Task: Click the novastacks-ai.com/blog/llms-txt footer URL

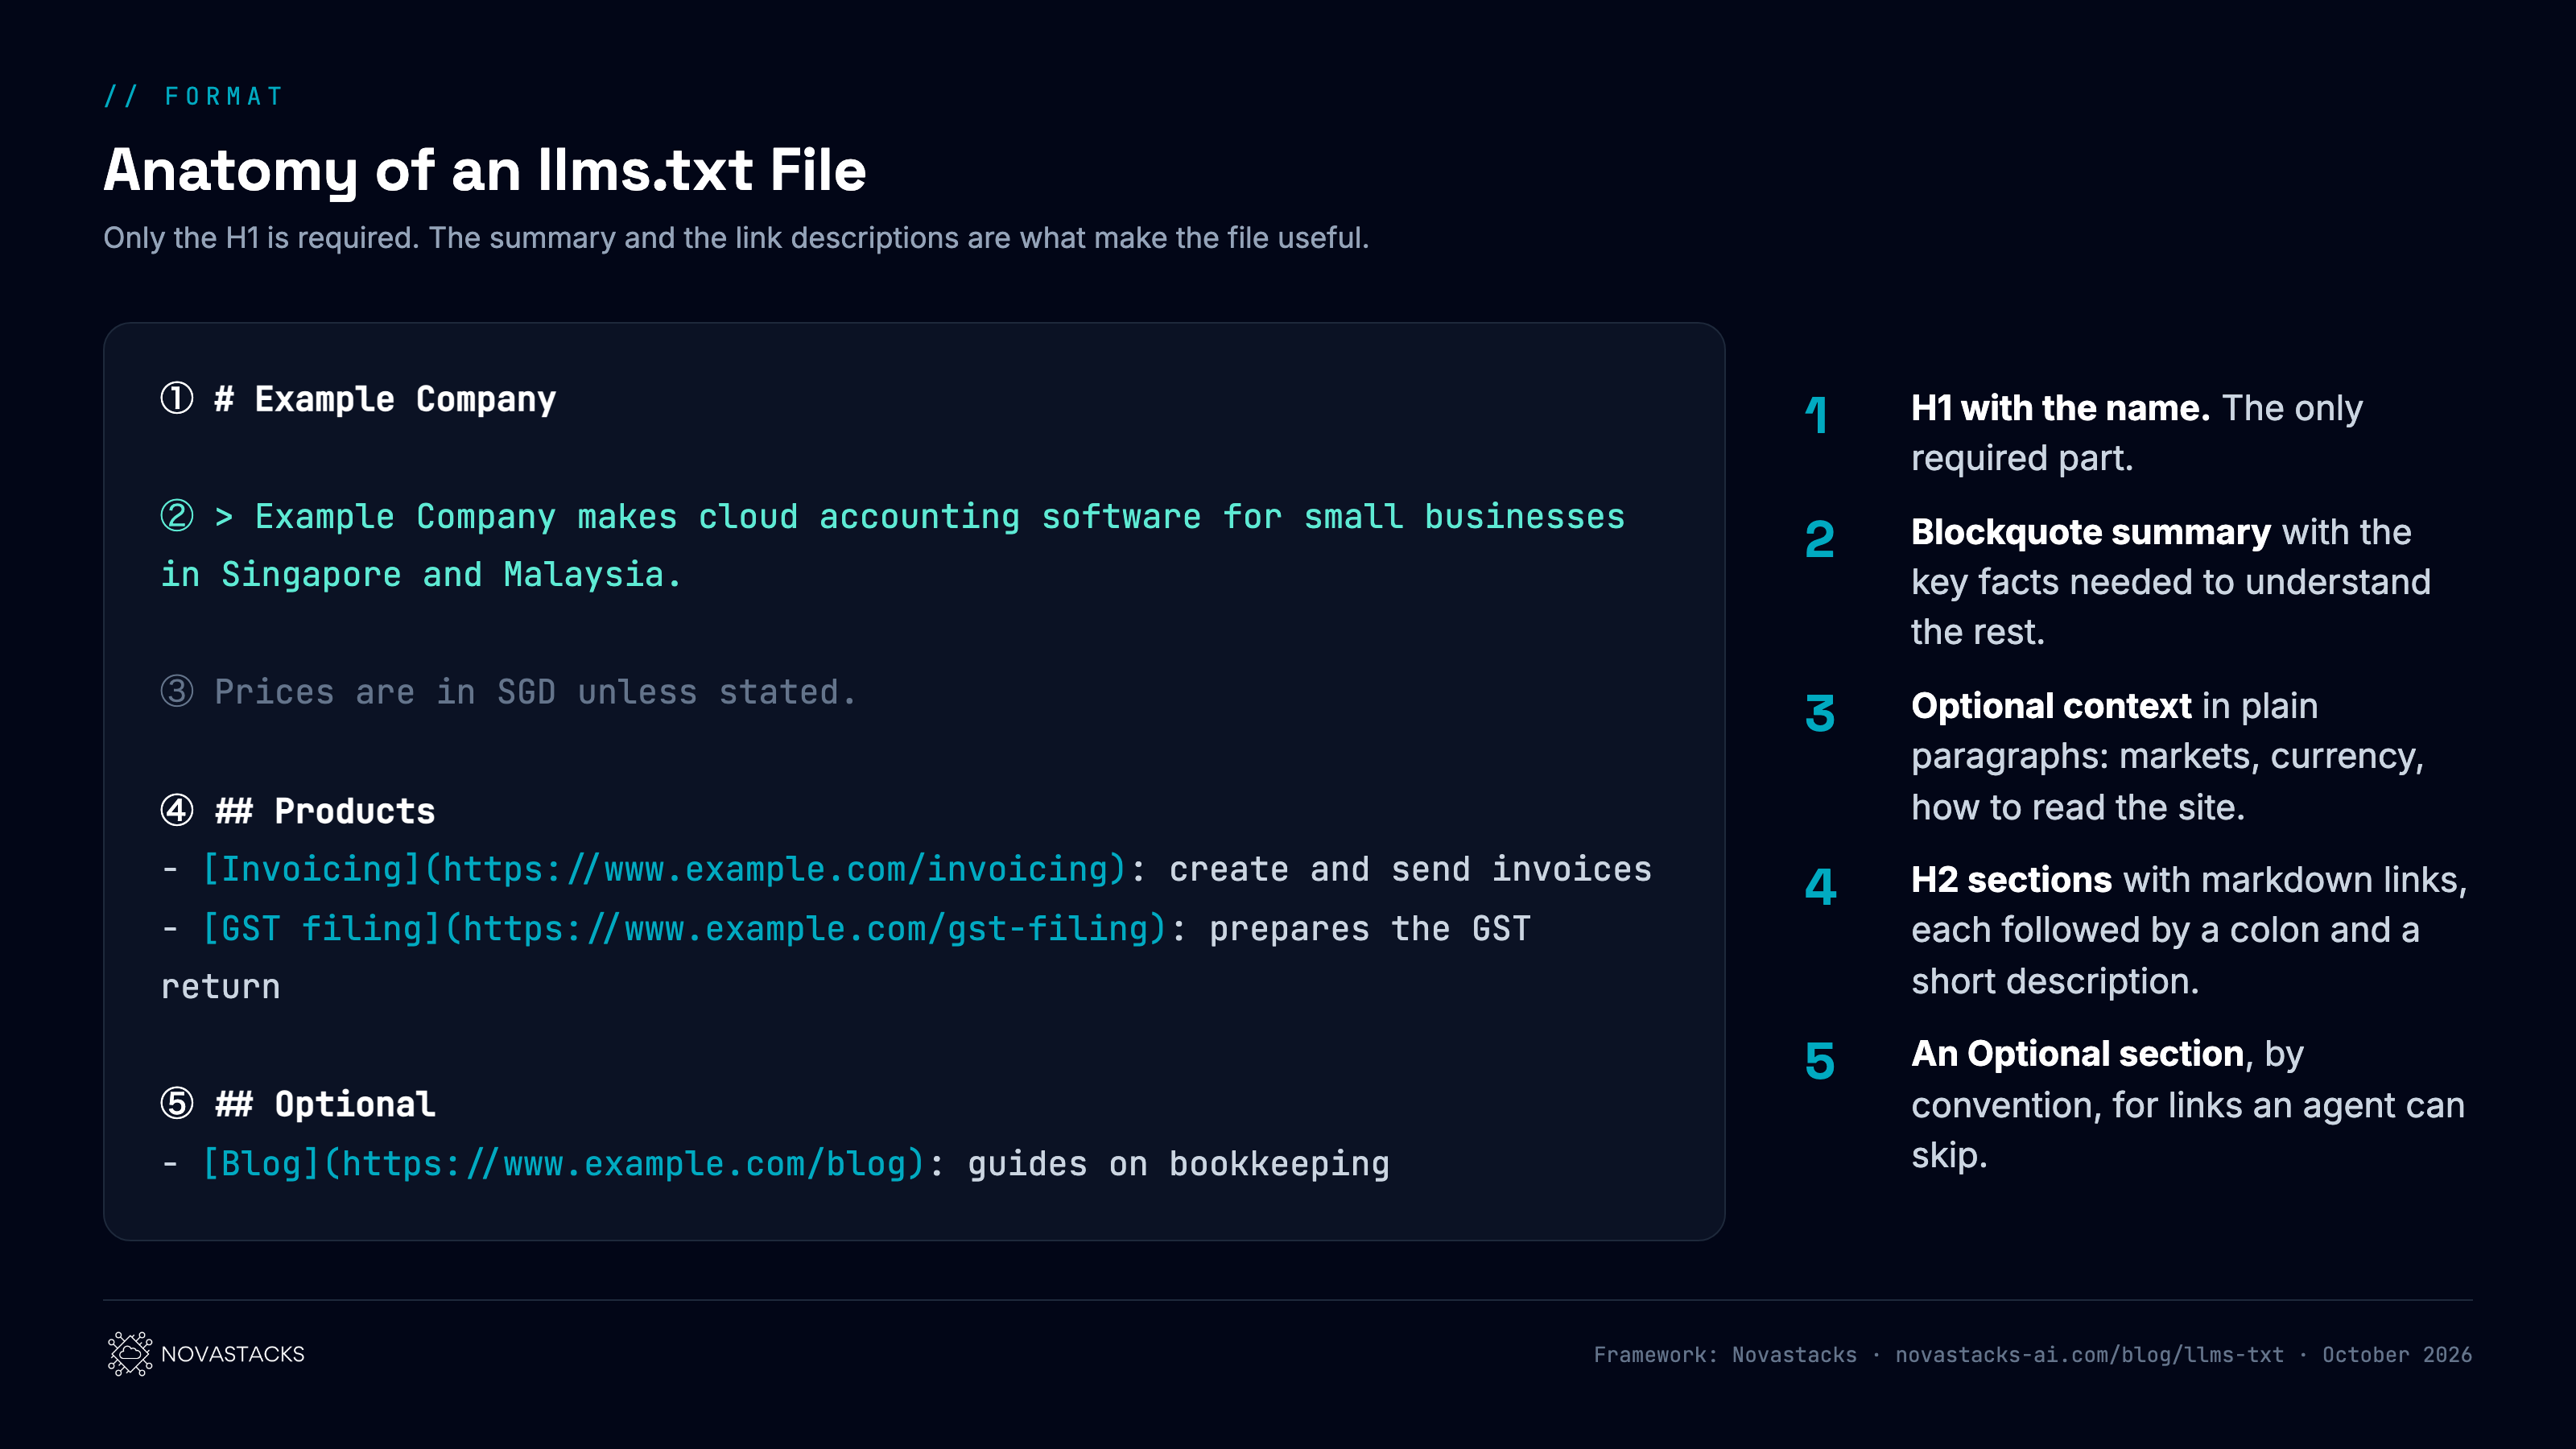Action: (2089, 1354)
